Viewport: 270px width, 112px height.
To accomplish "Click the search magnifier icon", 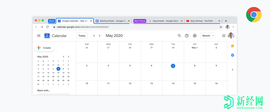I will (x=179, y=36).
